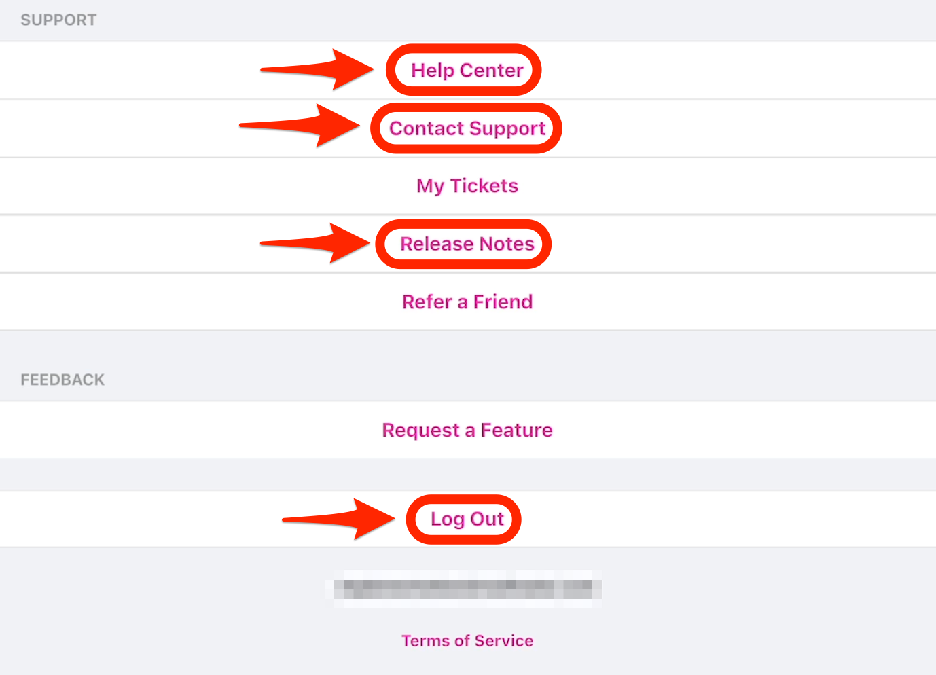Click Request a Feature
The image size is (936, 675).
point(467,431)
